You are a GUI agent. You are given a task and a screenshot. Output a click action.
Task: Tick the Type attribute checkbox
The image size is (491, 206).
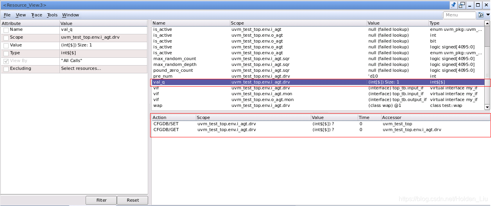pyautogui.click(x=6, y=53)
